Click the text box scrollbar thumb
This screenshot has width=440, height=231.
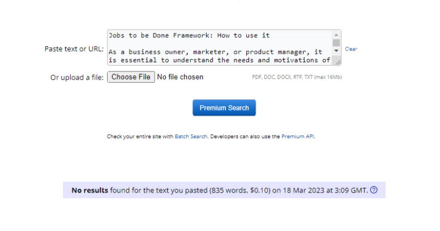(336, 43)
